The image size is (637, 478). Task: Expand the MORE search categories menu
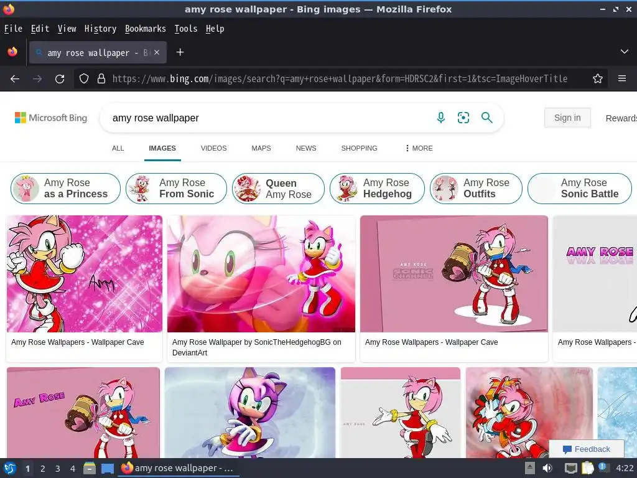click(x=419, y=148)
